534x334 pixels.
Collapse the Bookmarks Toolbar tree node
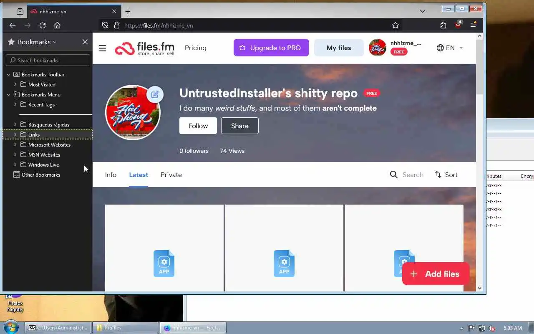click(x=8, y=74)
